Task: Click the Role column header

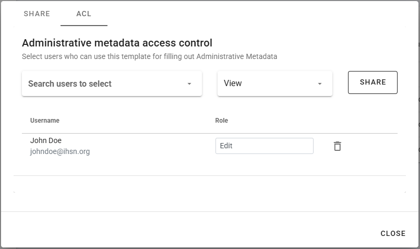Action: [x=222, y=121]
